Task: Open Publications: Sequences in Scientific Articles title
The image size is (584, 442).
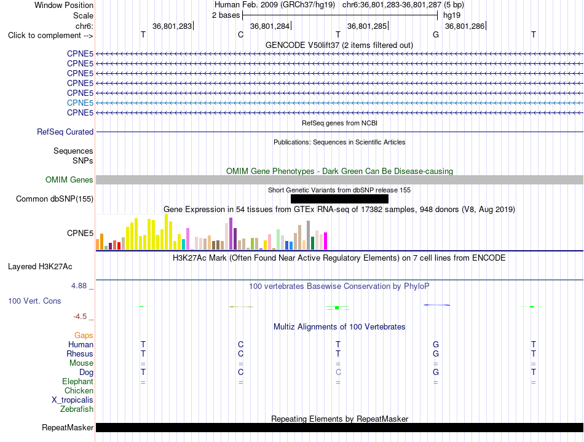Action: coord(339,142)
